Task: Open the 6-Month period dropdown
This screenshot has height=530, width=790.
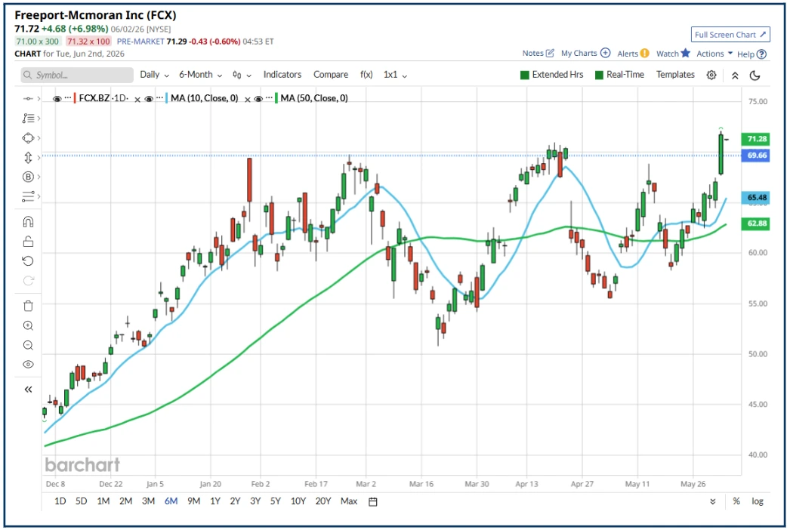Action: coord(201,75)
